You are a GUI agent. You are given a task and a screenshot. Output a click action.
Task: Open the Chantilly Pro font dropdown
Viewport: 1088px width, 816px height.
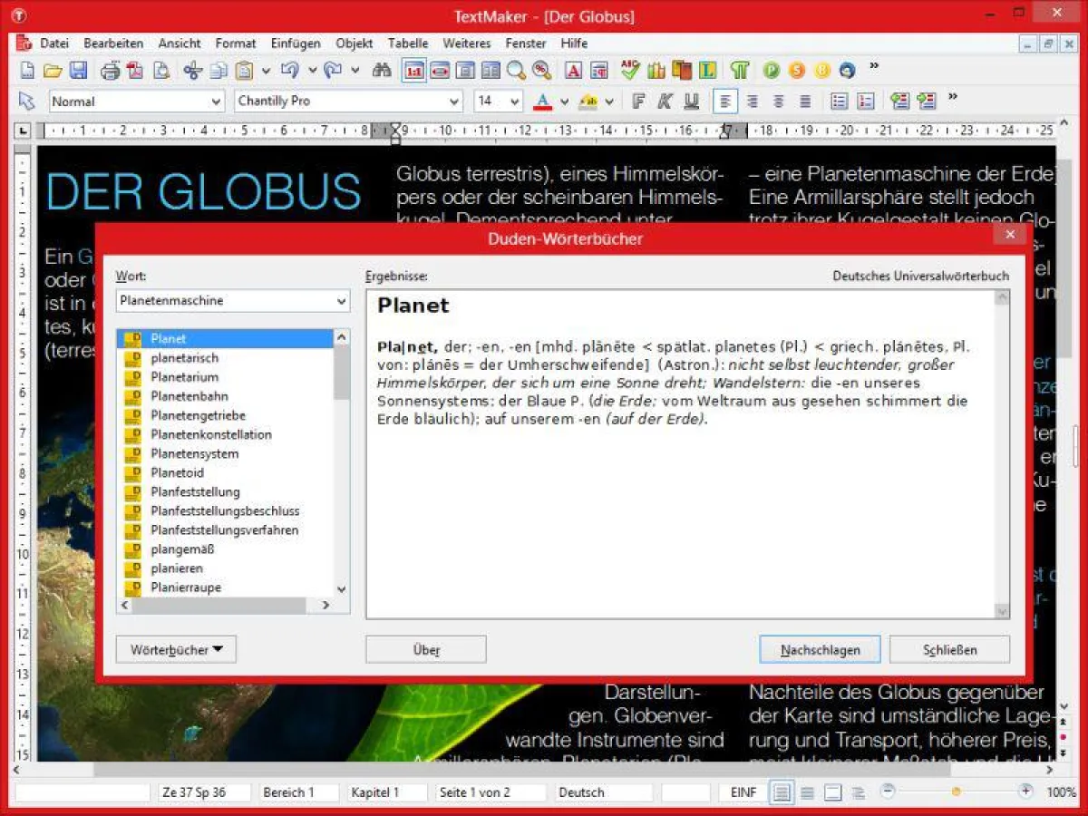(453, 102)
